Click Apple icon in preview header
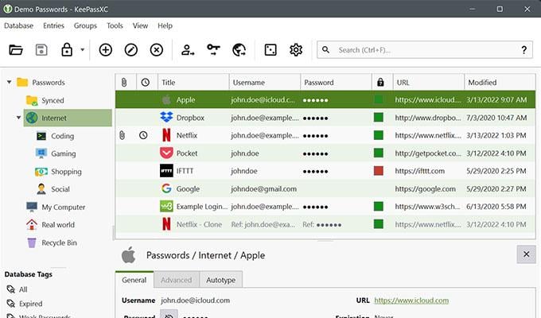 [129, 255]
